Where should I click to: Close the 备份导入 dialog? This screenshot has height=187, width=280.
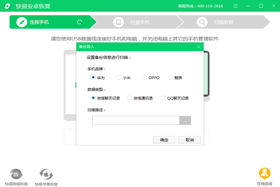coord(199,47)
